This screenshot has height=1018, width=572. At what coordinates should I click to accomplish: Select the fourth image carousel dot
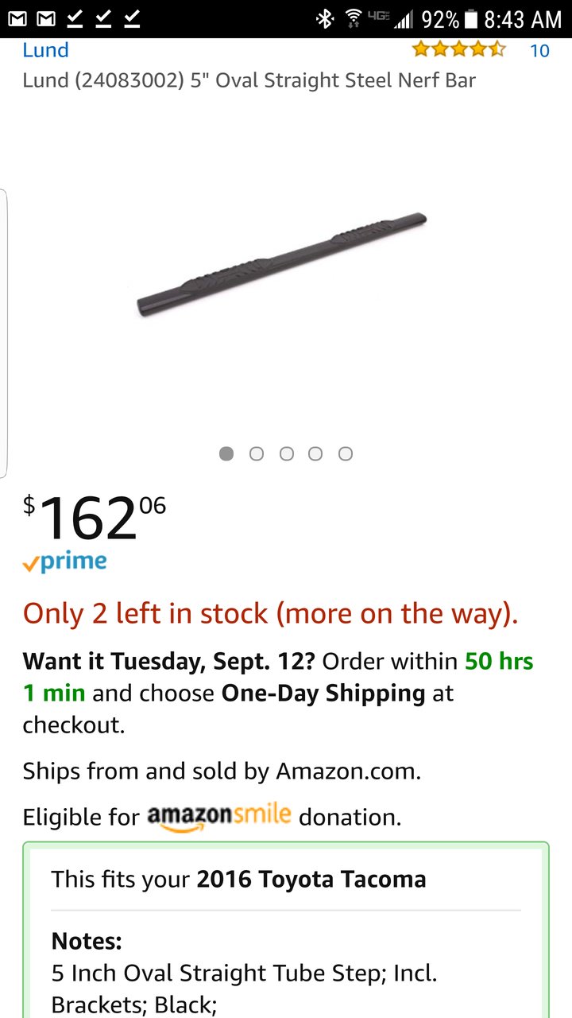click(x=315, y=453)
